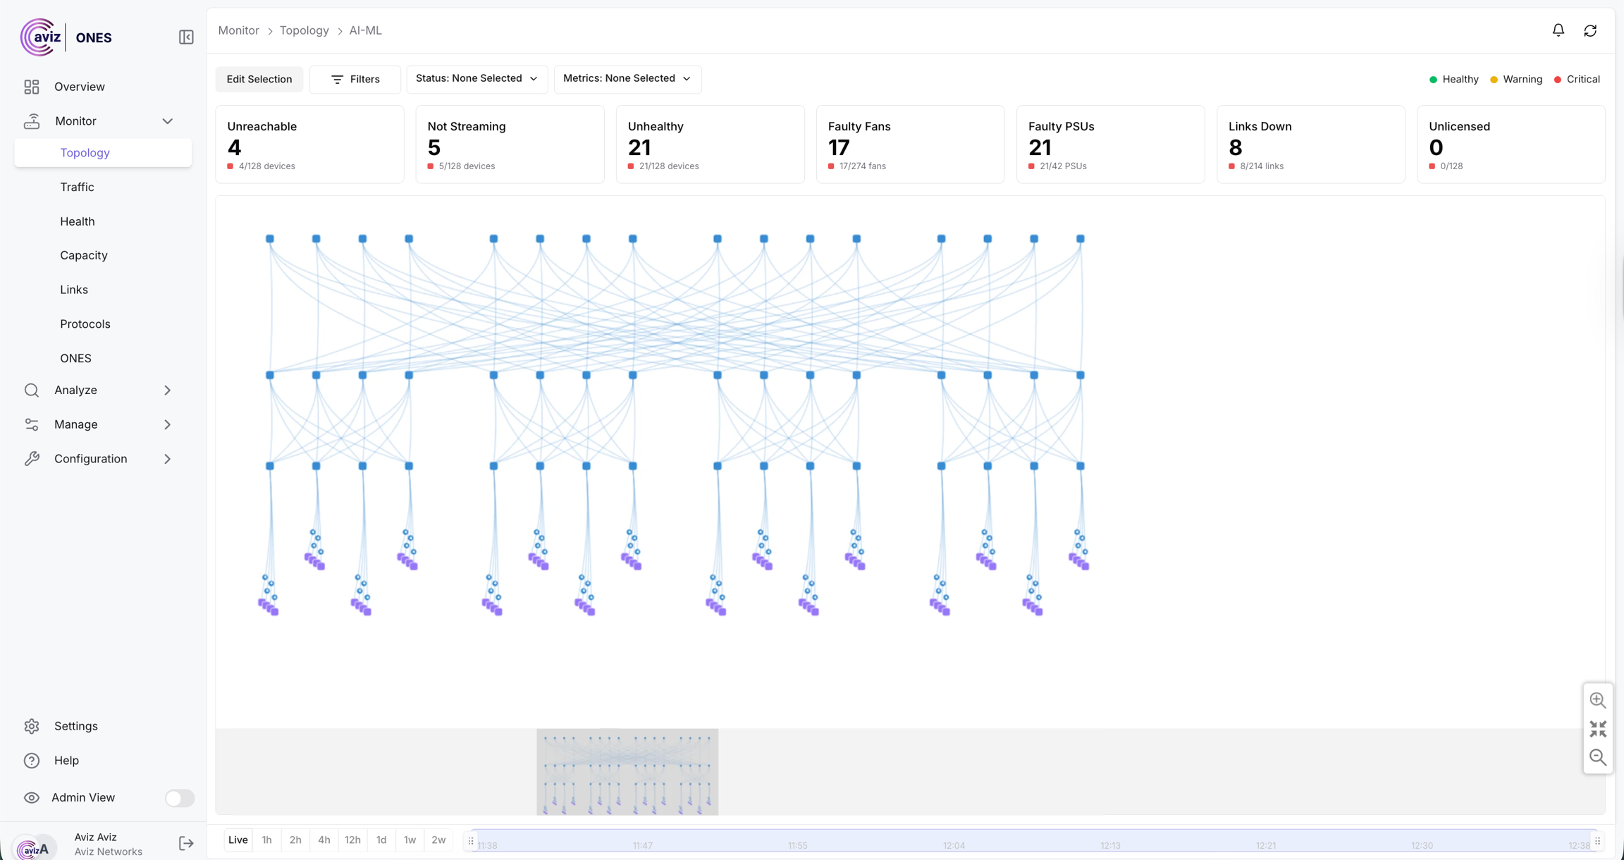Screen dimensions: 1624x860
Task: Click the timeline slider left drag handle
Action: [471, 841]
